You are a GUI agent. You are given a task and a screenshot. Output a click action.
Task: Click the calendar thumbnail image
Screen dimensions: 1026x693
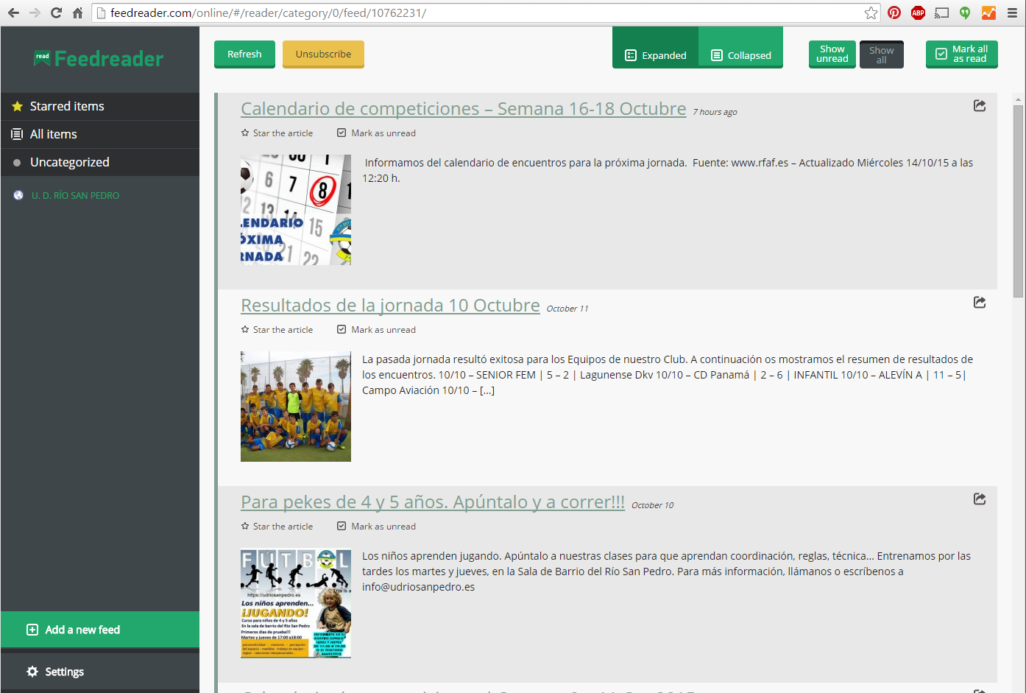pos(296,210)
